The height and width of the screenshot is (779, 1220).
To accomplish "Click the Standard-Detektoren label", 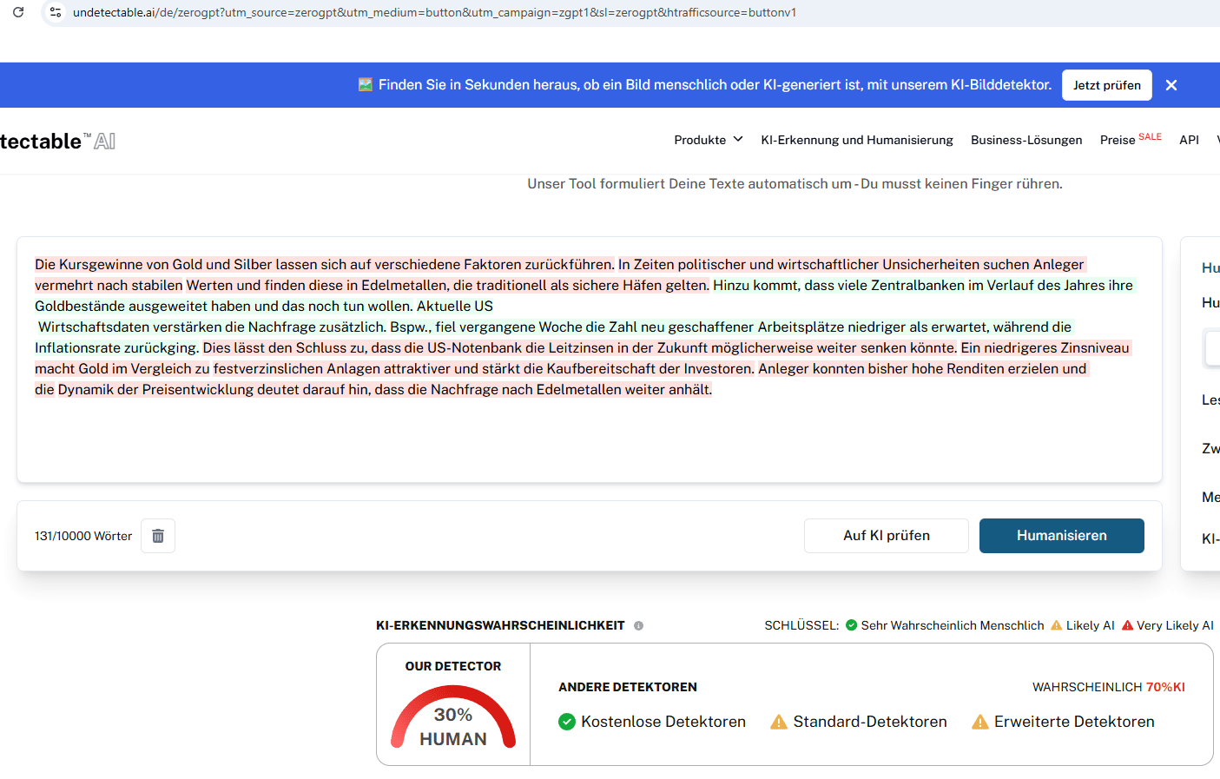I will pos(870,722).
